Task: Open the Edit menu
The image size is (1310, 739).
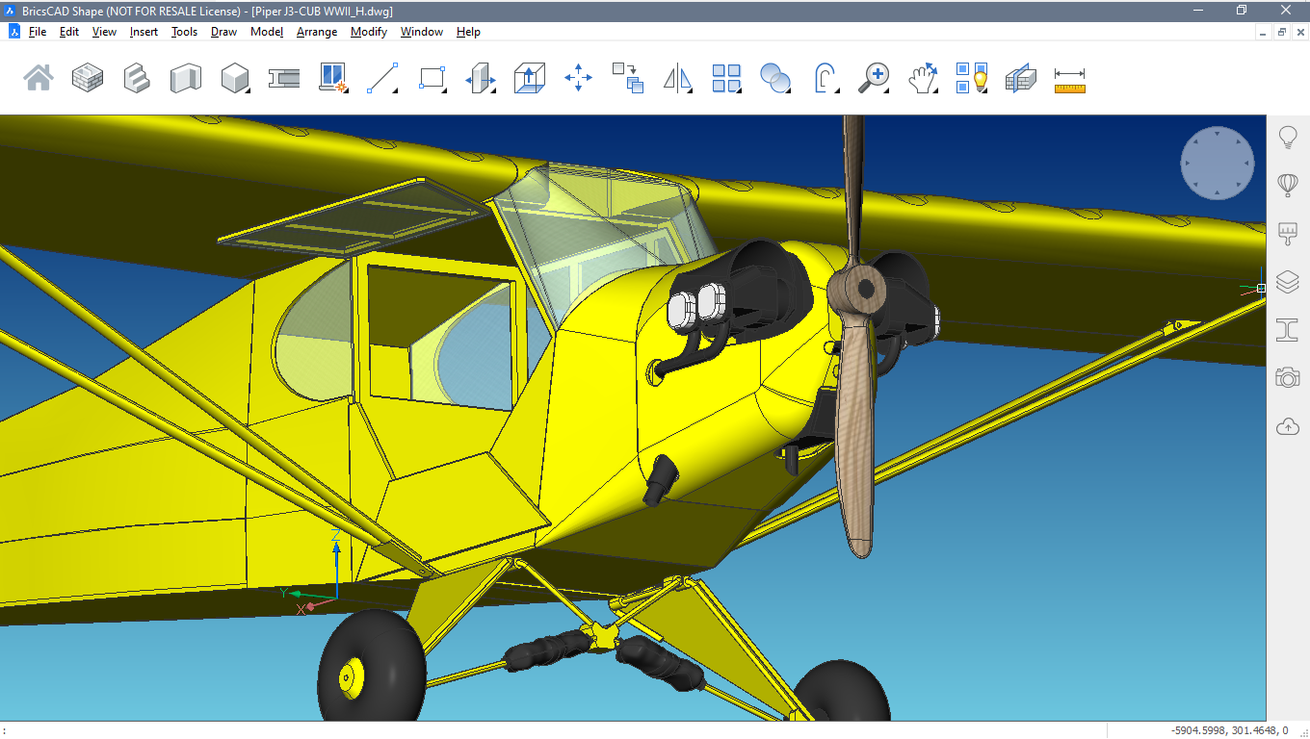Action: point(69,32)
